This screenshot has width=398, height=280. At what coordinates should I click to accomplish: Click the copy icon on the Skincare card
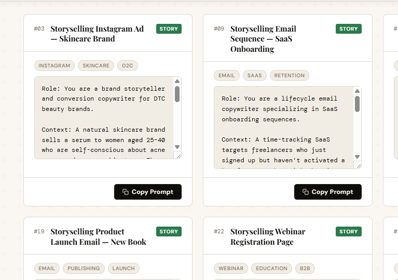point(126,192)
